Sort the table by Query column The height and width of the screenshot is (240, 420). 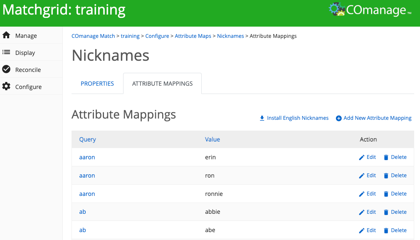pos(87,139)
